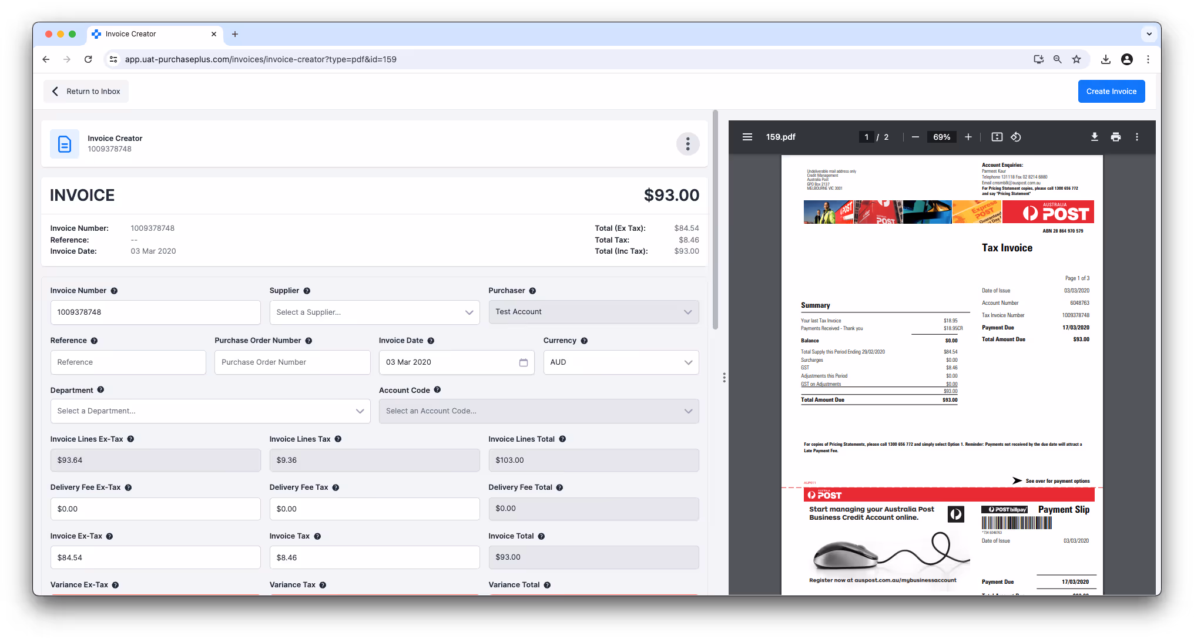Zoom out the PDF preview

[x=915, y=137]
